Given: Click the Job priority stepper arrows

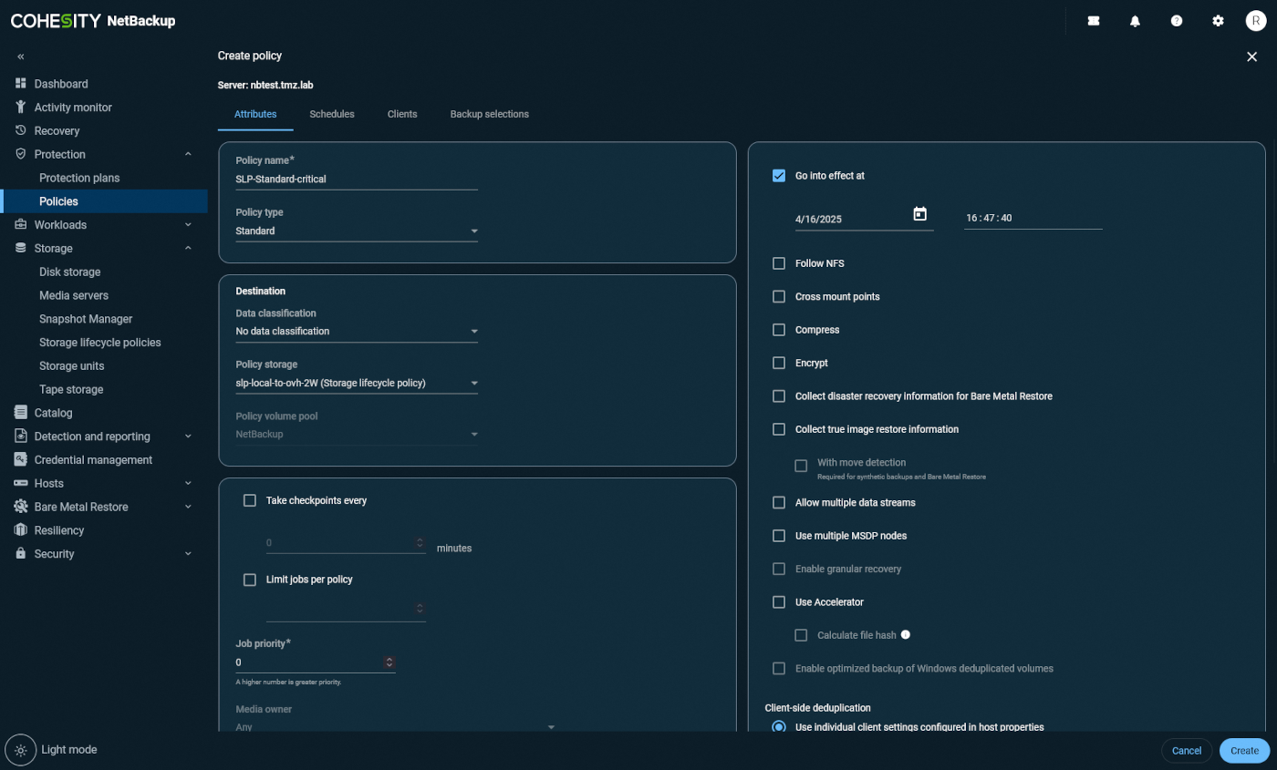Looking at the screenshot, I should click(389, 662).
